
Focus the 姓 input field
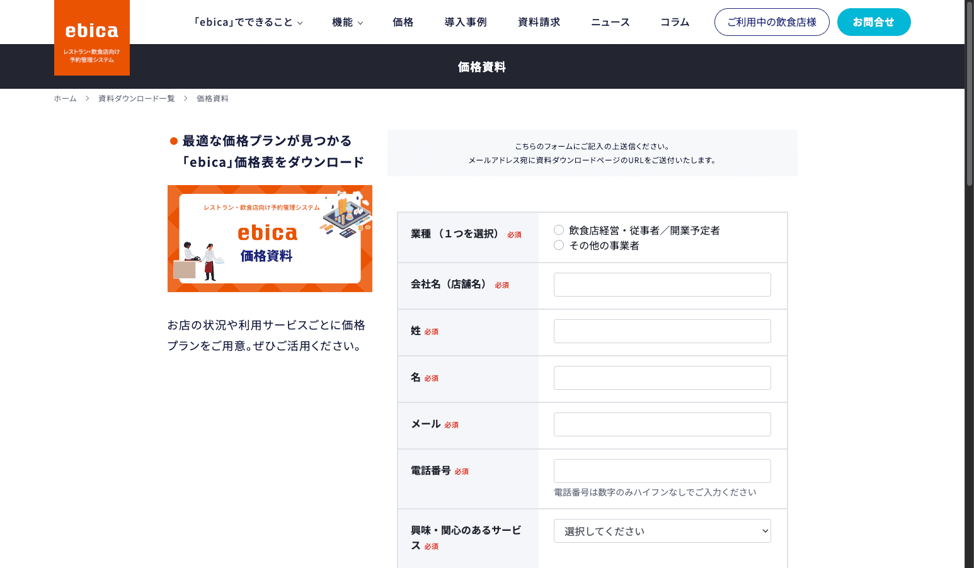[662, 331]
